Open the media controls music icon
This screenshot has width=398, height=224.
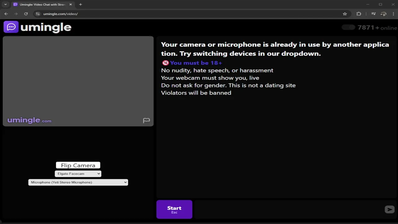point(374,14)
